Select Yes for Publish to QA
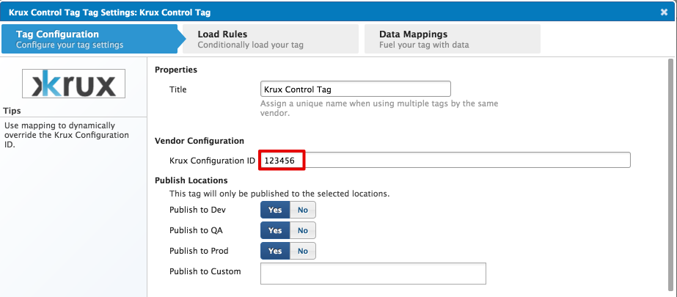This screenshot has height=297, width=677. (275, 230)
